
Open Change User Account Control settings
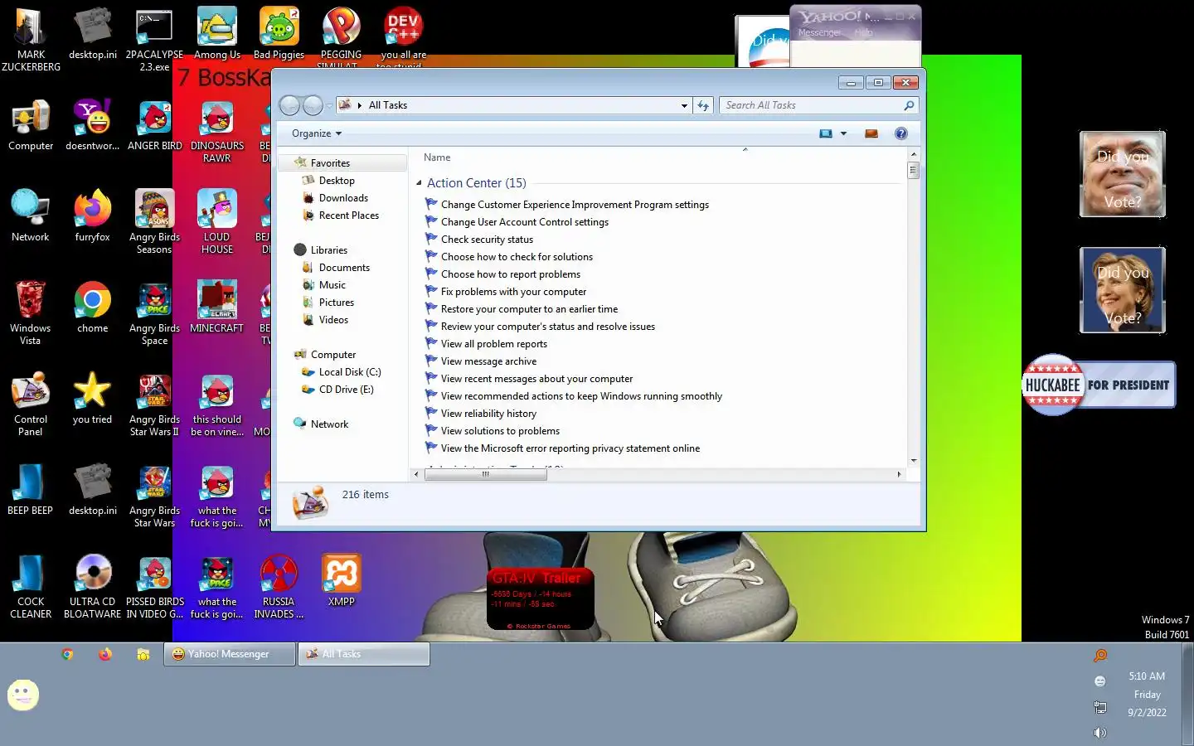524,222
